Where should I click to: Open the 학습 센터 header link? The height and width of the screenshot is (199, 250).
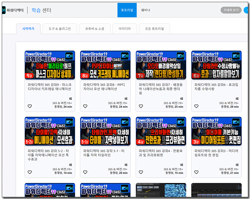point(41,10)
